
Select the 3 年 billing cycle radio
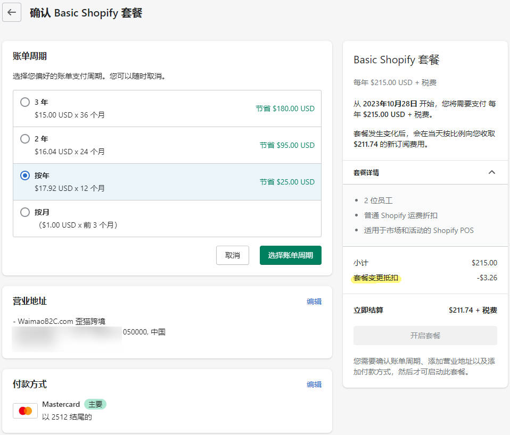point(25,102)
